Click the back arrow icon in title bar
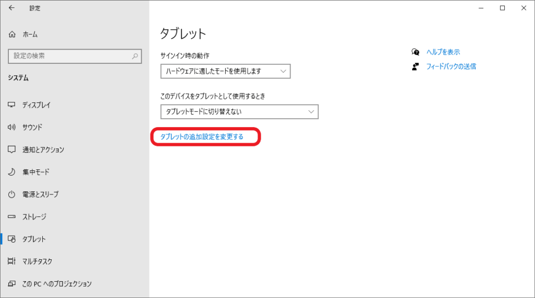Screen dimensions: 535x298 coord(11,8)
